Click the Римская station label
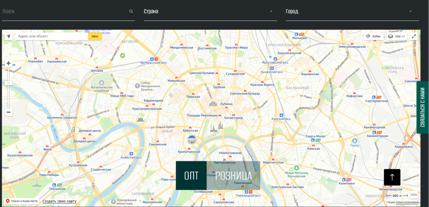The height and width of the screenshot is (207, 429). point(313,149)
